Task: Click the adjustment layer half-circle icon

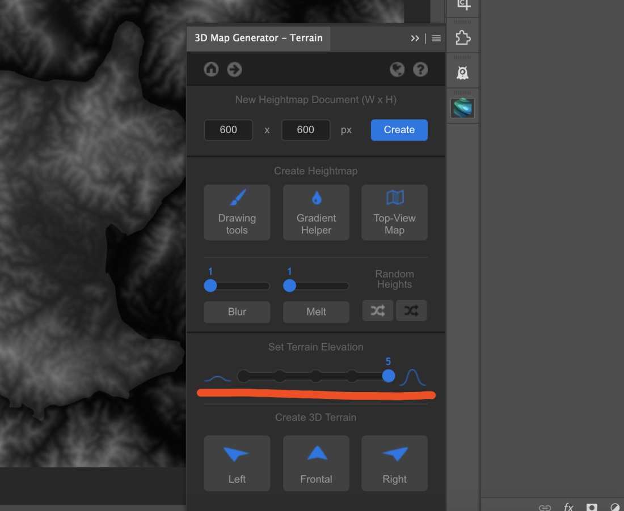Action: 616,508
